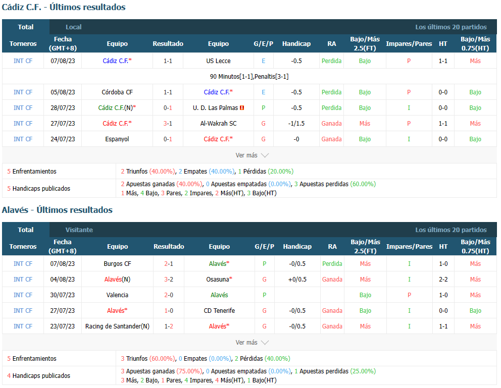Click handicap +0/0.5 in Osasuna row

[x=297, y=279]
